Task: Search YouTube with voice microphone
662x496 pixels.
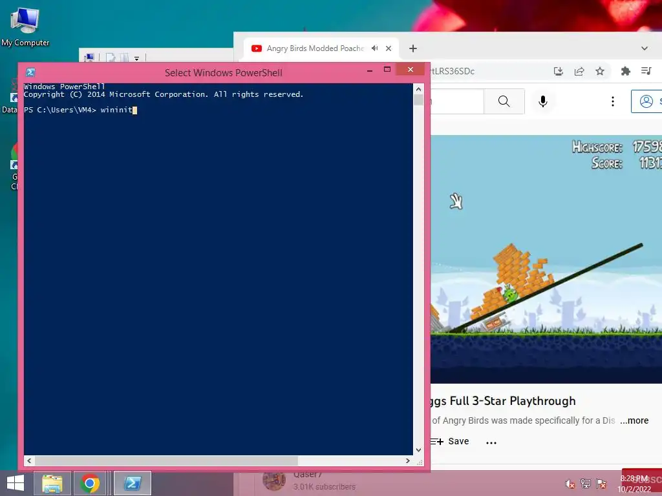Action: tap(543, 101)
